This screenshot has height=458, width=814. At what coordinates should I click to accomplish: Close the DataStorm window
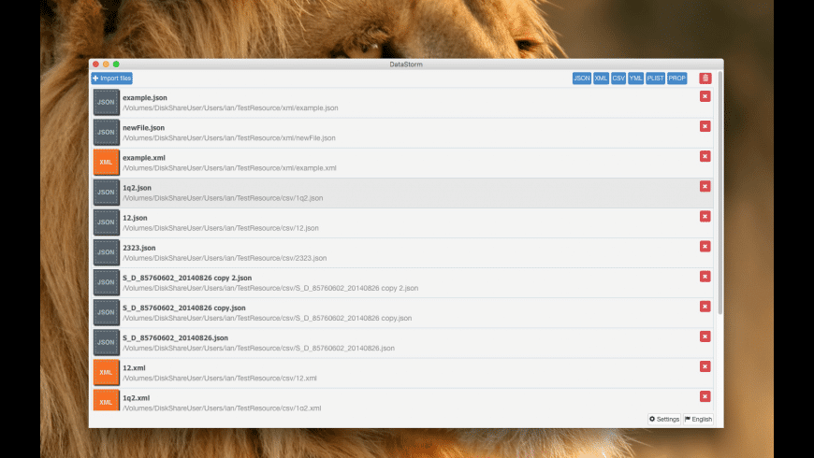point(95,64)
